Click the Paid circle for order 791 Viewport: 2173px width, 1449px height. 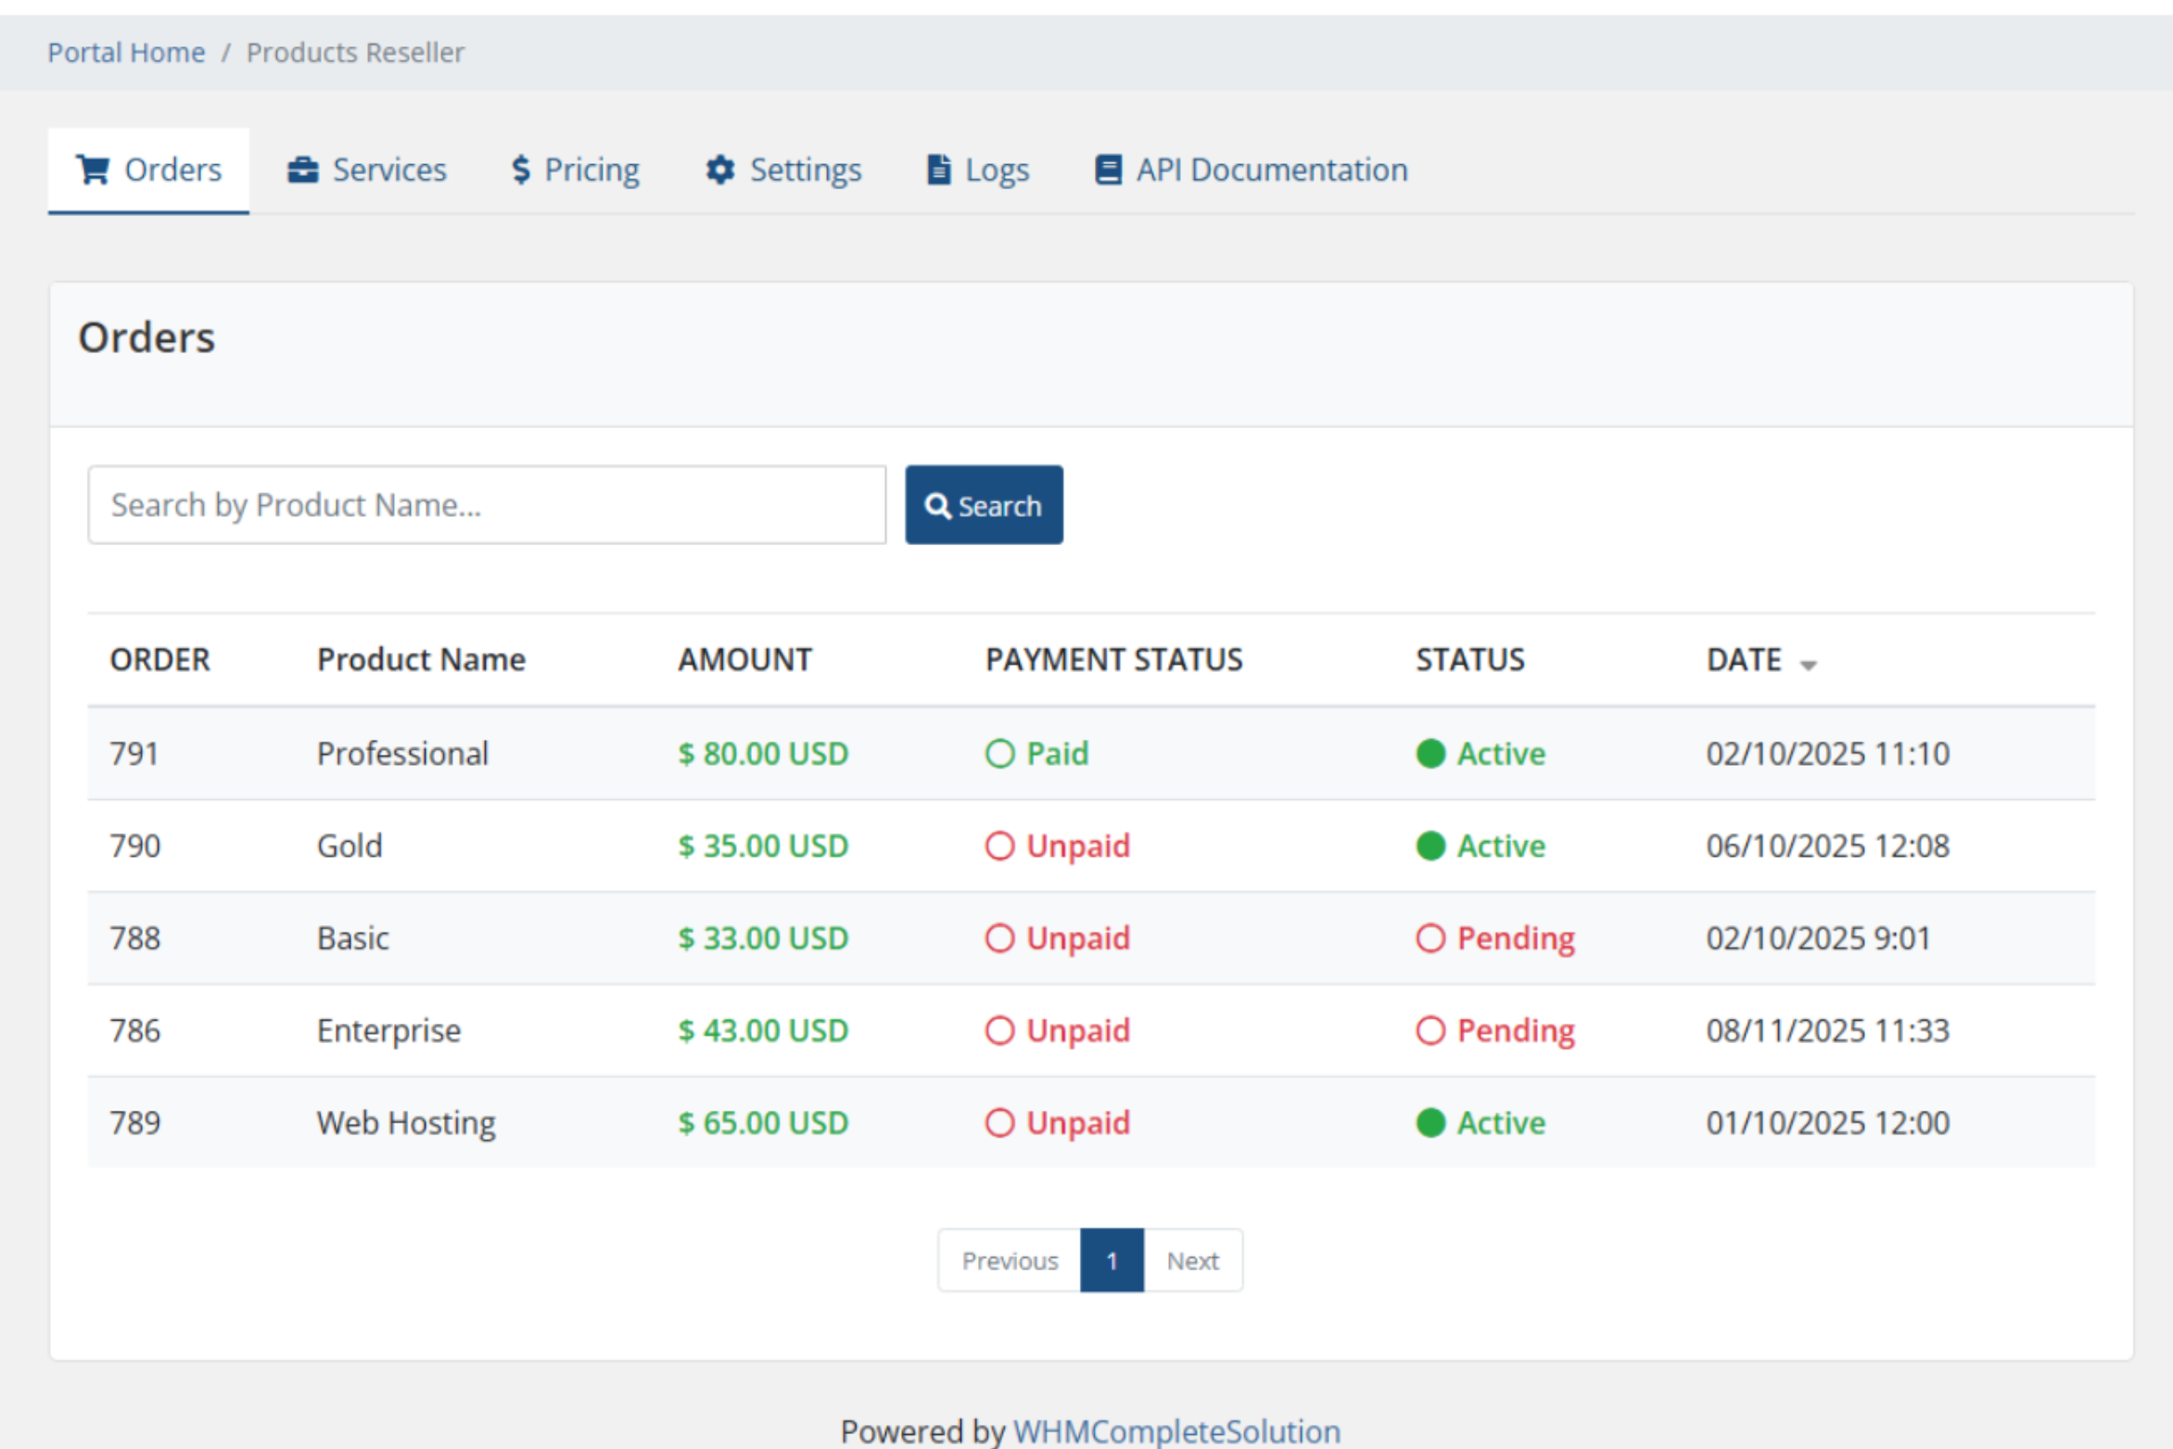999,754
